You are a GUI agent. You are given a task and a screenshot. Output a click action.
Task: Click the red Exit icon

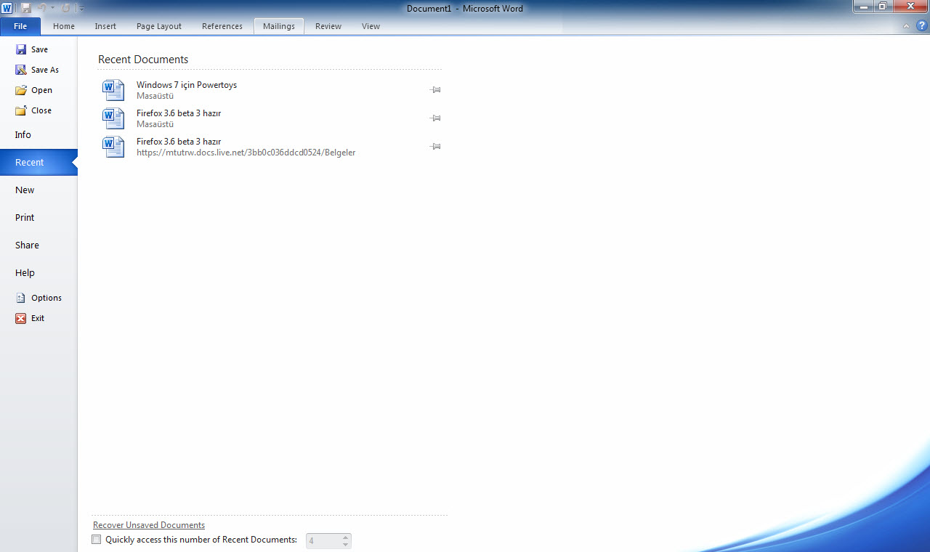coord(21,318)
